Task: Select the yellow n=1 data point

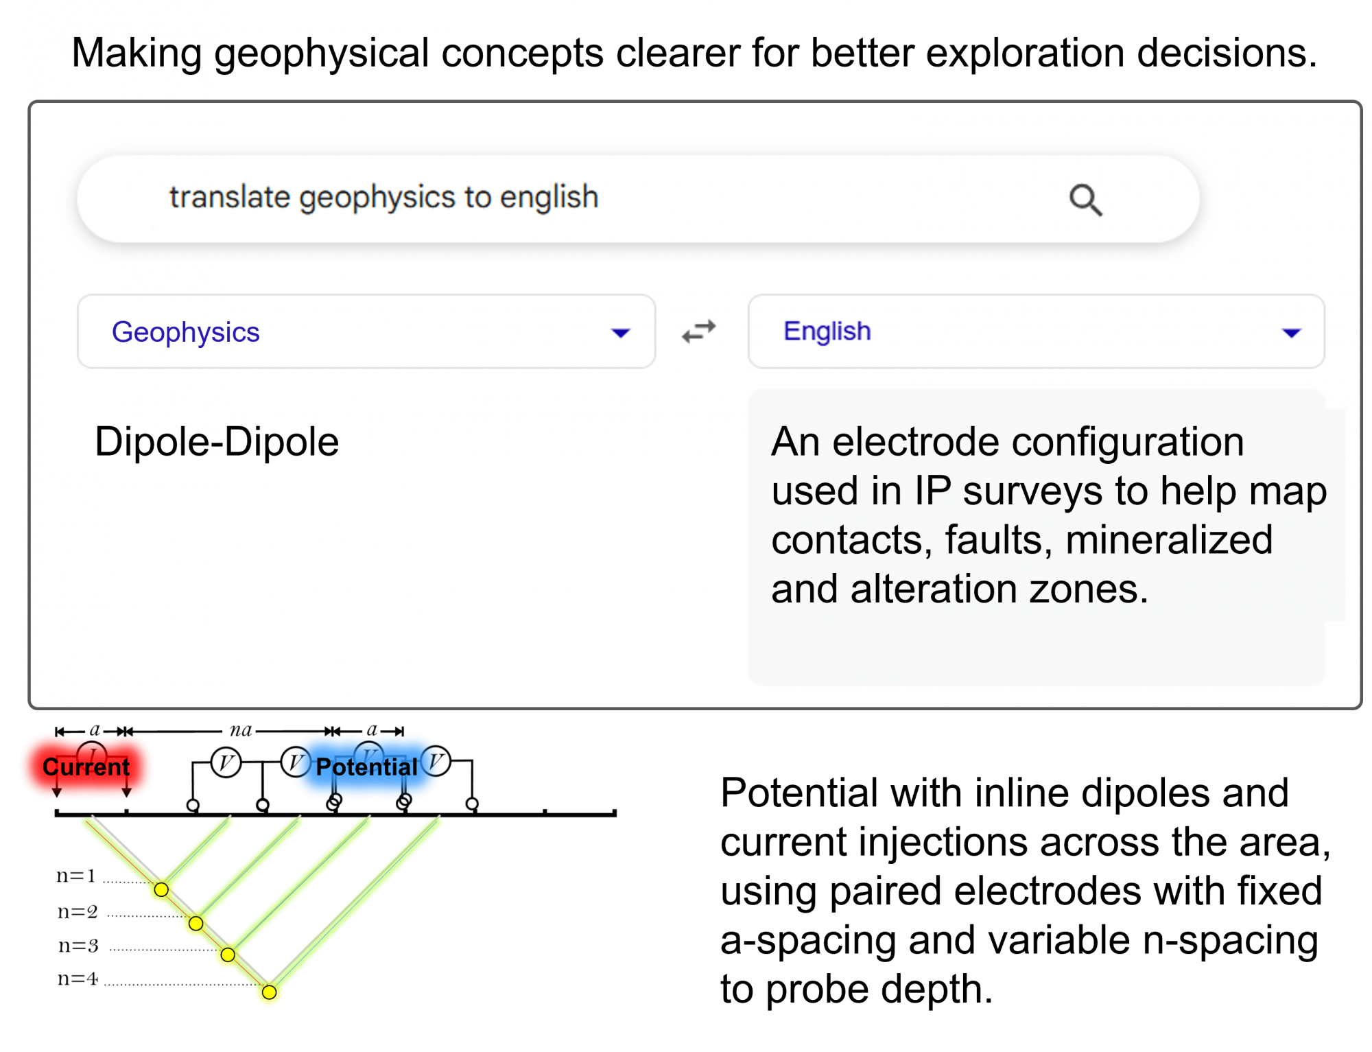Action: [x=161, y=889]
